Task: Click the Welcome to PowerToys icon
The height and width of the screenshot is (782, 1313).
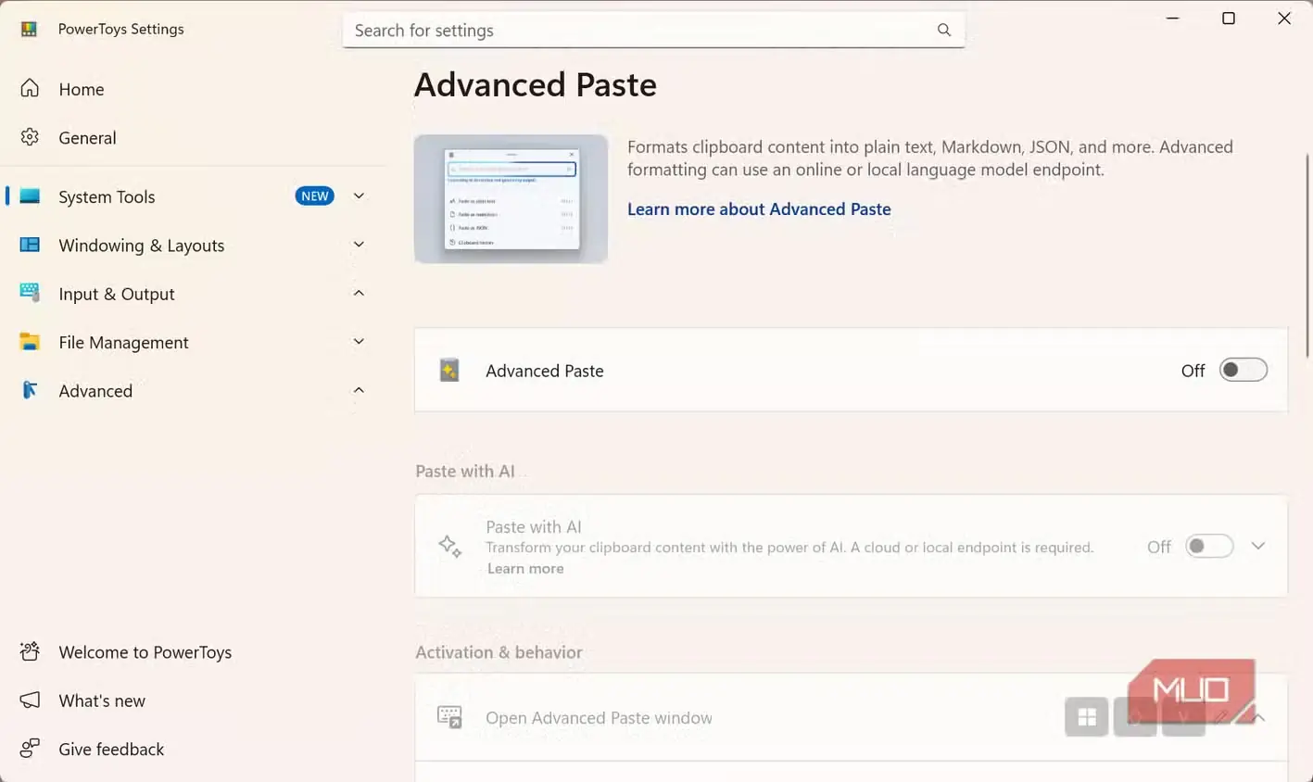Action: [x=30, y=651]
